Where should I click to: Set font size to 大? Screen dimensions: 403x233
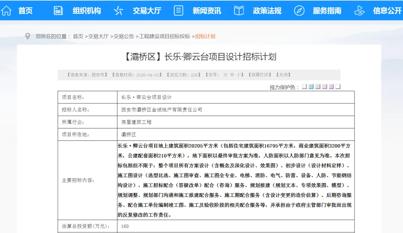[x=225, y=75]
